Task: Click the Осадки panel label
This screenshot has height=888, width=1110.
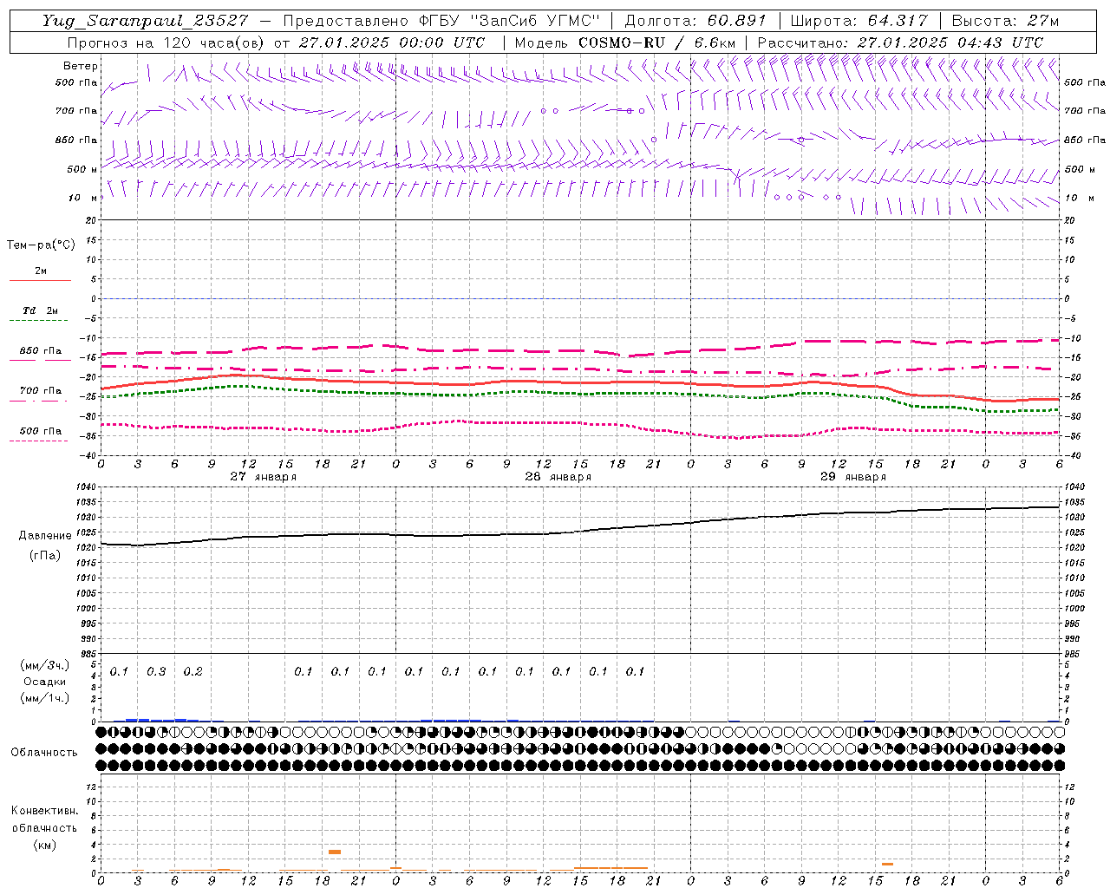Action: (x=45, y=682)
